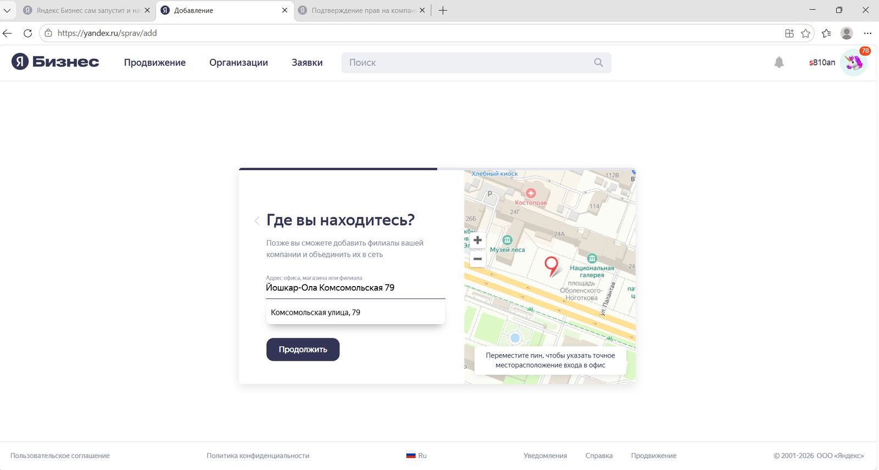This screenshot has height=470, width=879.
Task: Open the footer Справка link
Action: [x=599, y=456]
